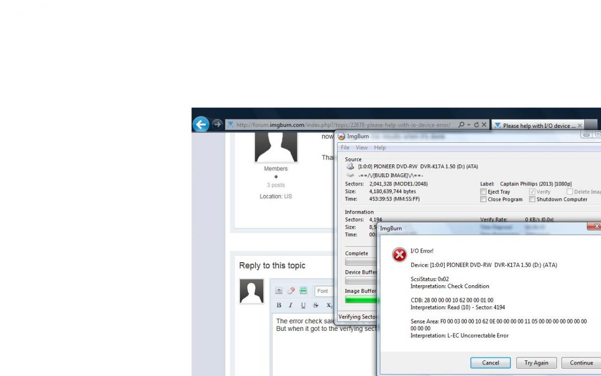Click the ImgBurn app icon in title bar

tap(342, 136)
